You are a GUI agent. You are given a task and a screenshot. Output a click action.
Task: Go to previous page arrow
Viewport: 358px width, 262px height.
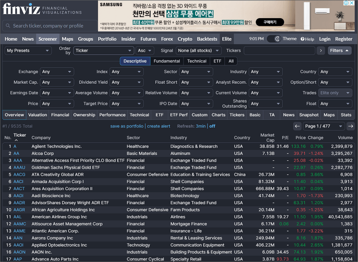coord(297,126)
